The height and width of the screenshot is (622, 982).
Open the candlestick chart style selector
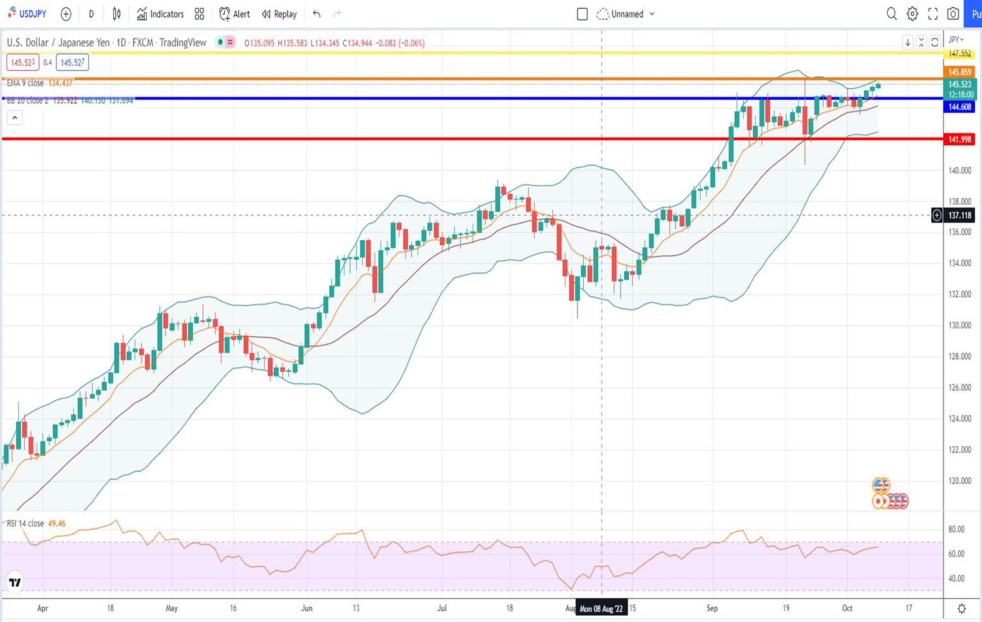coord(117,14)
